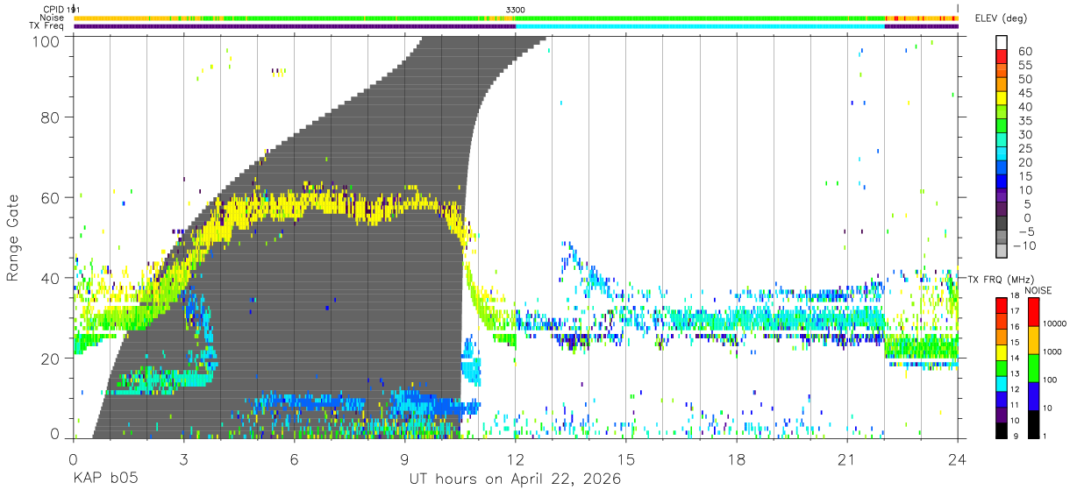Select the red swatch in TX FRQ color bar
The width and height of the screenshot is (1077, 497).
click(x=1000, y=305)
